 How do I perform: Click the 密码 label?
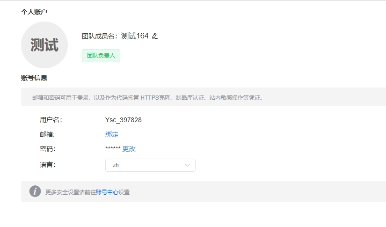[48, 149]
